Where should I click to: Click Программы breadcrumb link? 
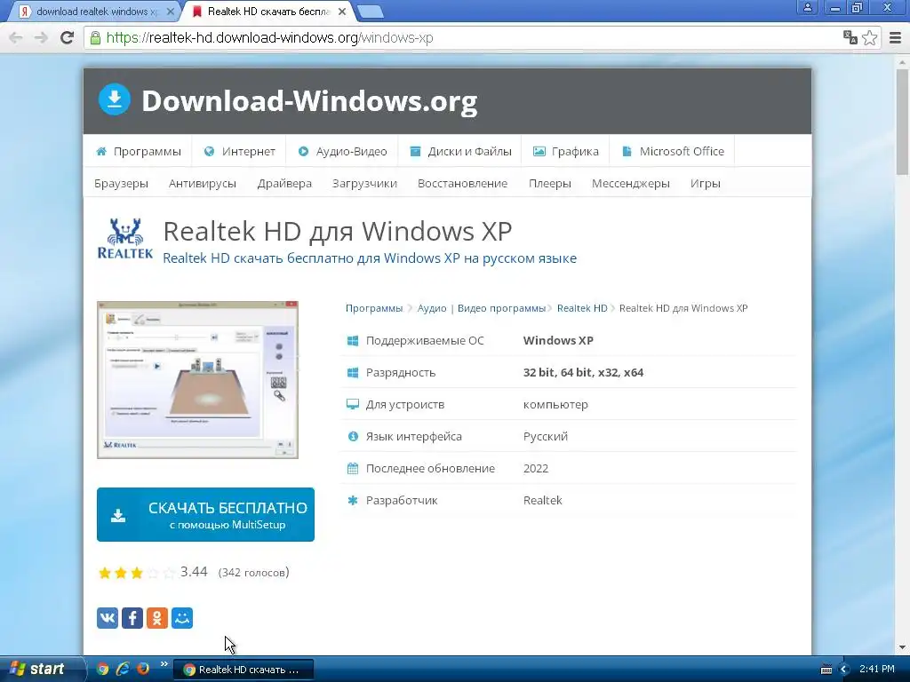point(374,308)
